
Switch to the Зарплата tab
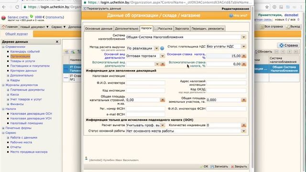click(182, 29)
